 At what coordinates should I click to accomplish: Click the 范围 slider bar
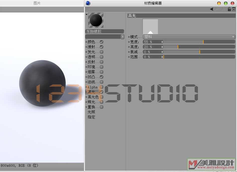coord(199,57)
